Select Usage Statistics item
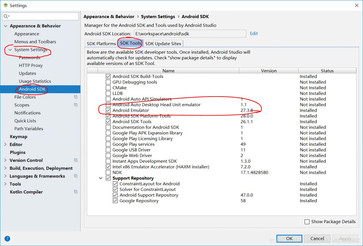Image resolution: width=363 pixels, height=246 pixels. click(35, 81)
